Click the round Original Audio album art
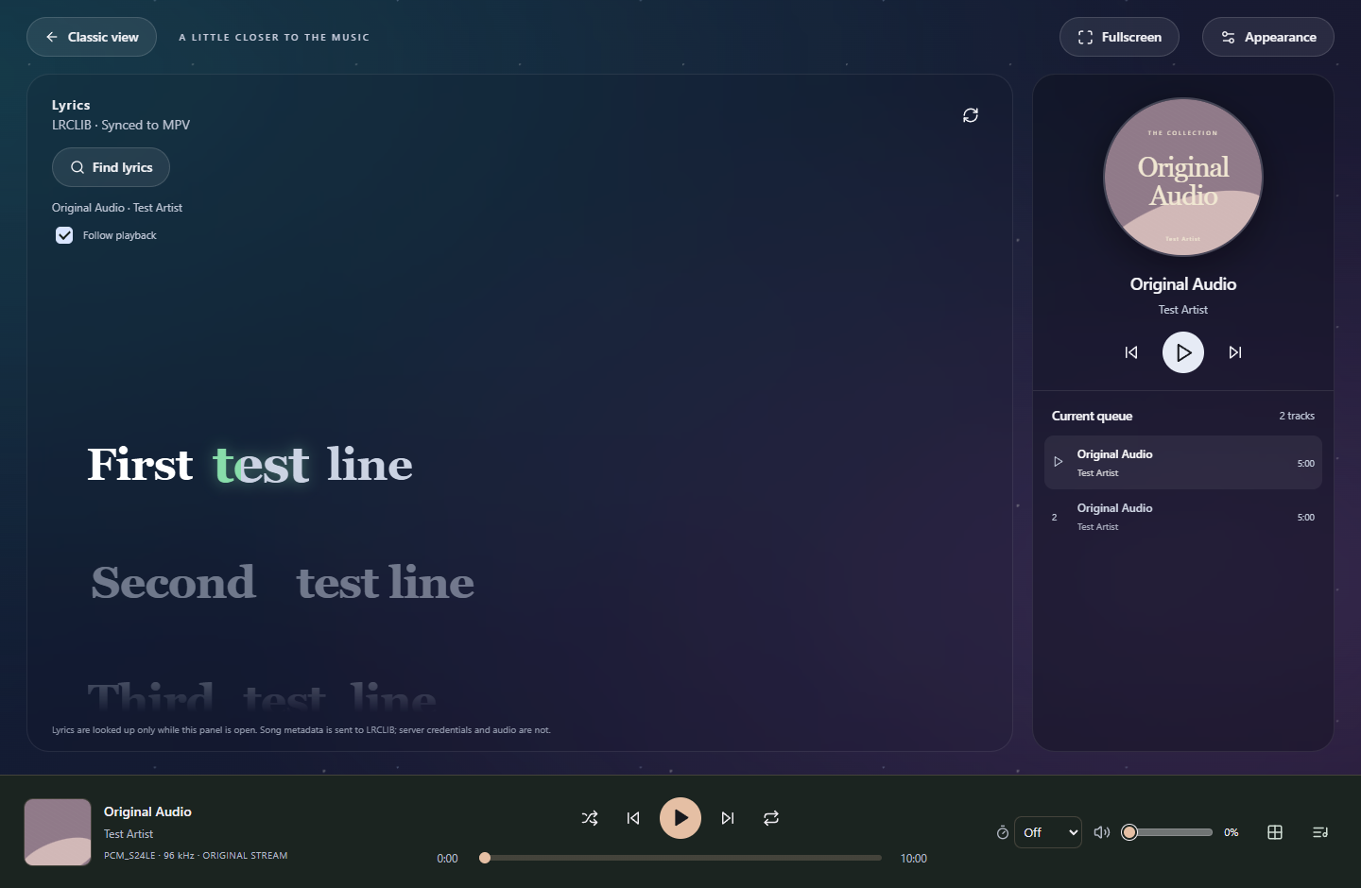The width and height of the screenshot is (1361, 888). coord(1183,178)
